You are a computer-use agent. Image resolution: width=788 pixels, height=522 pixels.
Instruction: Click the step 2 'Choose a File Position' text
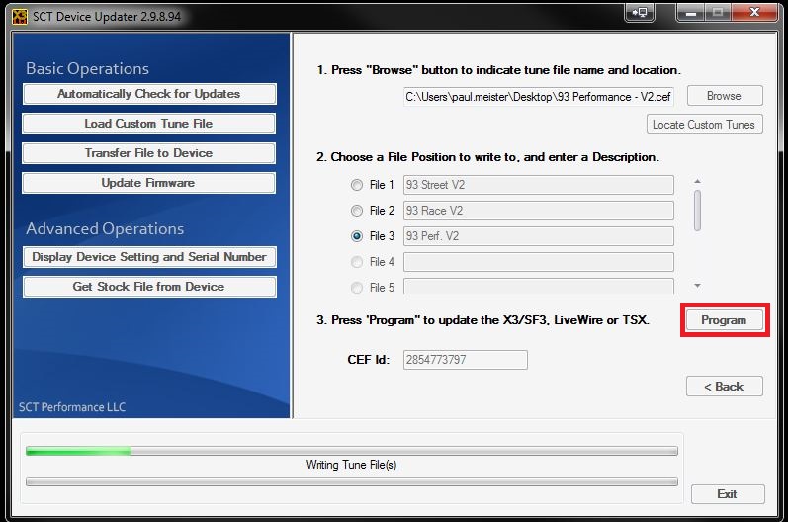click(x=487, y=157)
